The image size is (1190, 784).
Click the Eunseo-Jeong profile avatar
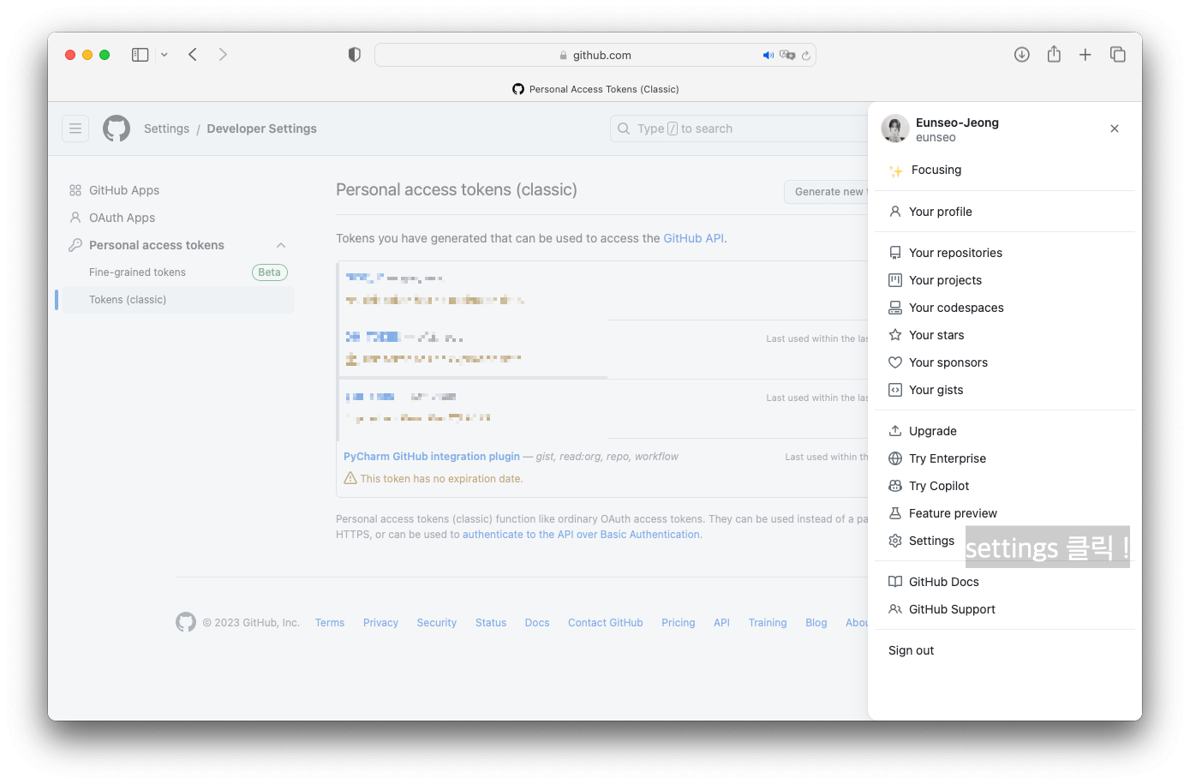tap(895, 129)
